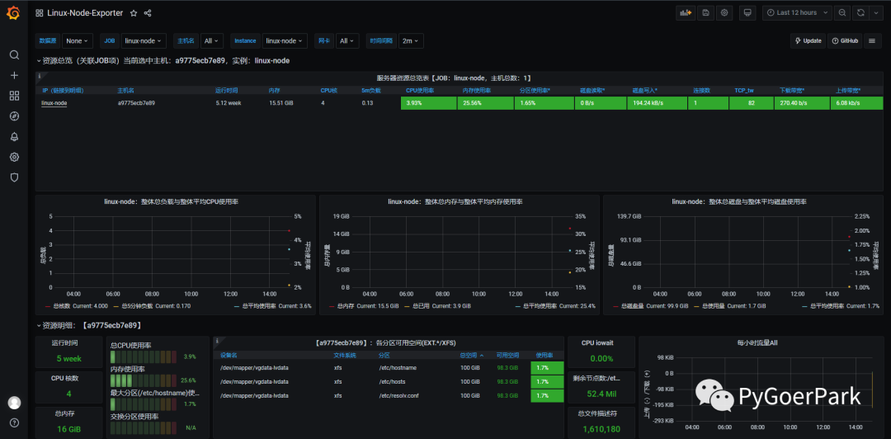The width and height of the screenshot is (891, 439).
Task: Sort table by TCP_tw column header
Action: click(x=744, y=91)
